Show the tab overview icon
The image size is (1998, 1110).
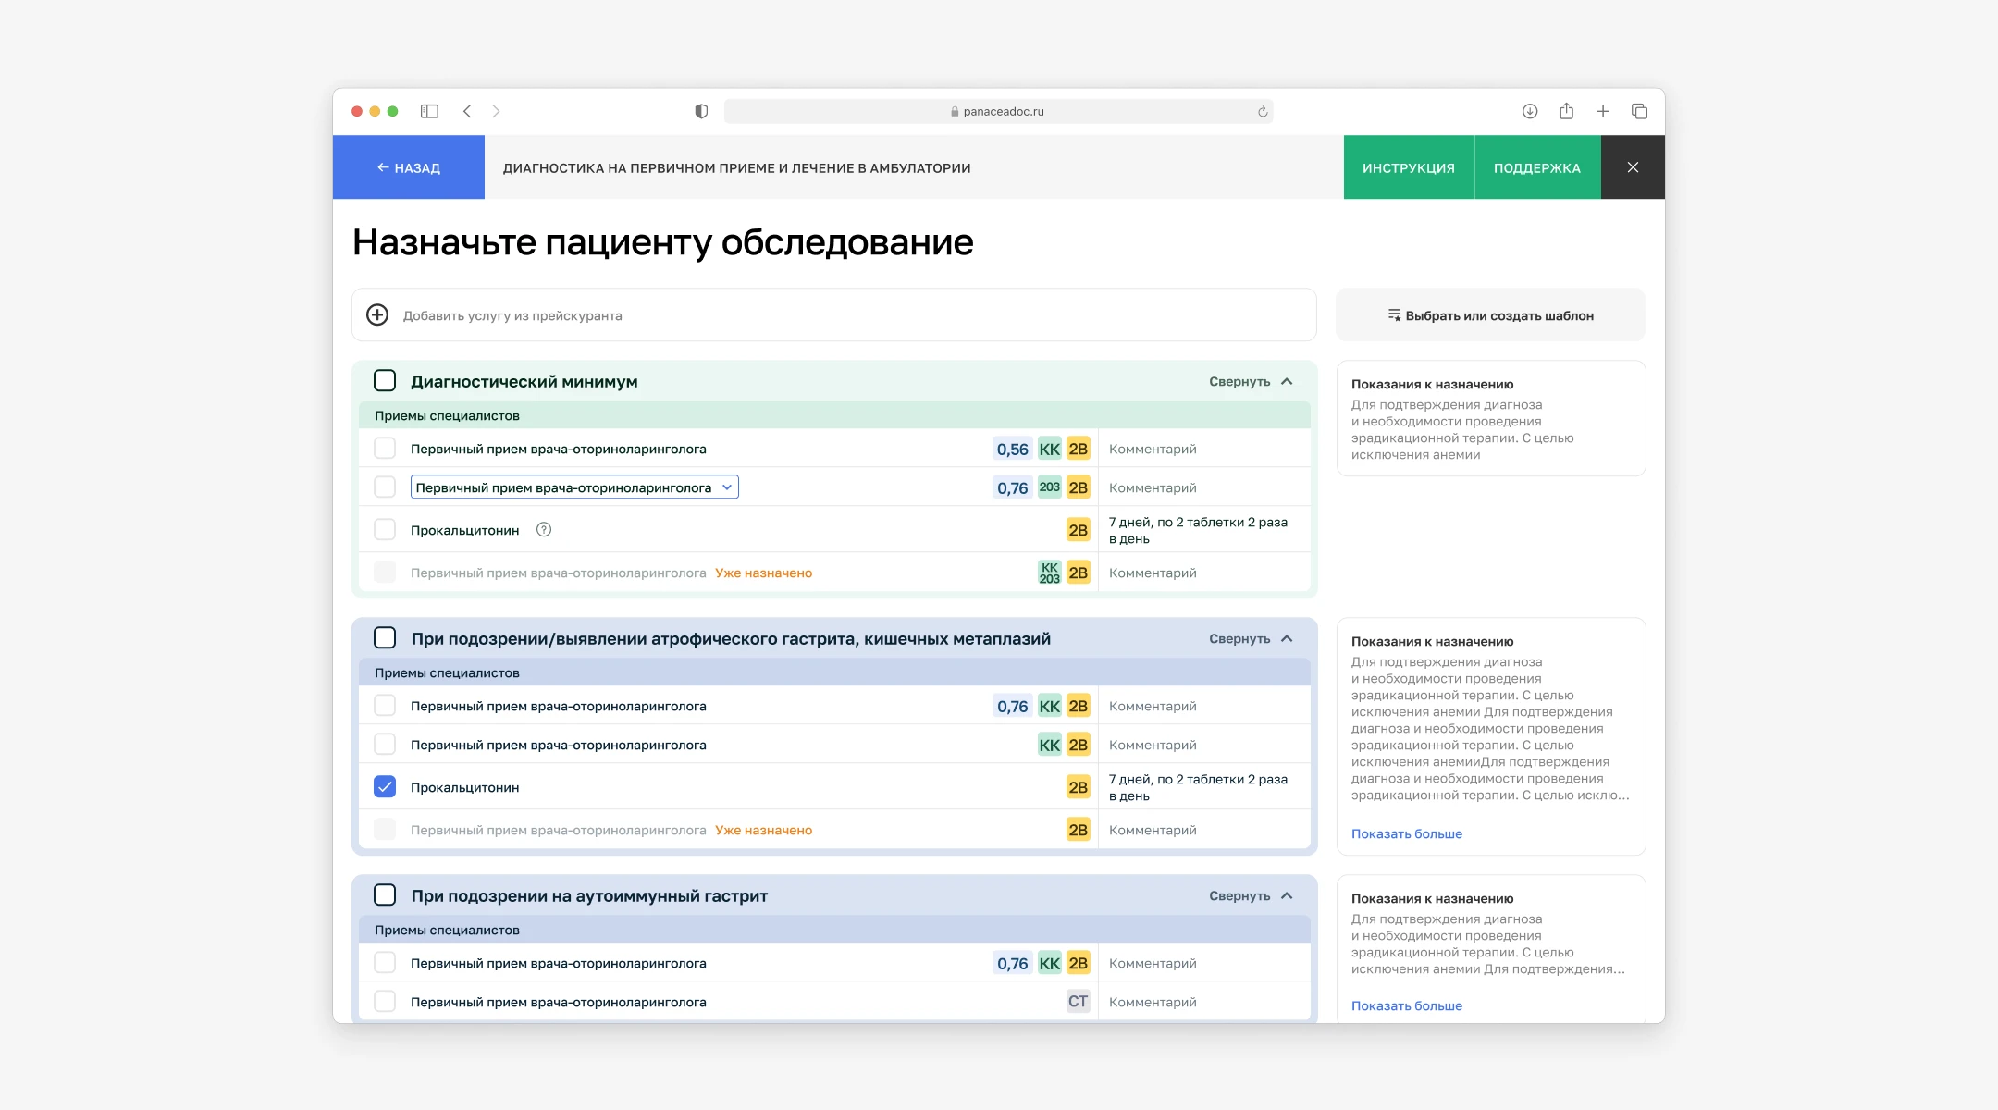(1639, 111)
